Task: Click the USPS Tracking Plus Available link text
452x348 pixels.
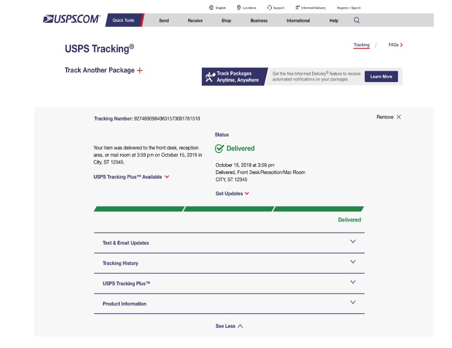Action: click(x=128, y=177)
